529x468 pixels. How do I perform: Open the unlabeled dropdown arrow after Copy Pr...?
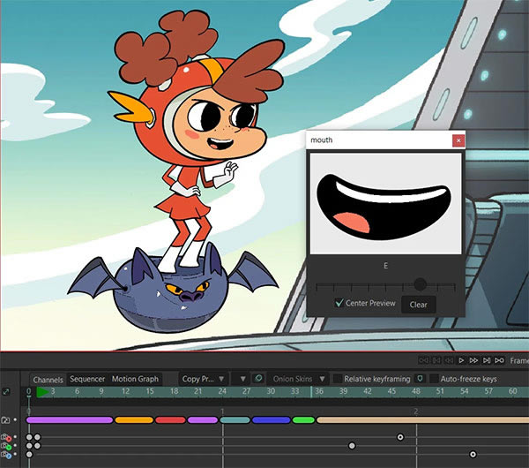point(242,379)
